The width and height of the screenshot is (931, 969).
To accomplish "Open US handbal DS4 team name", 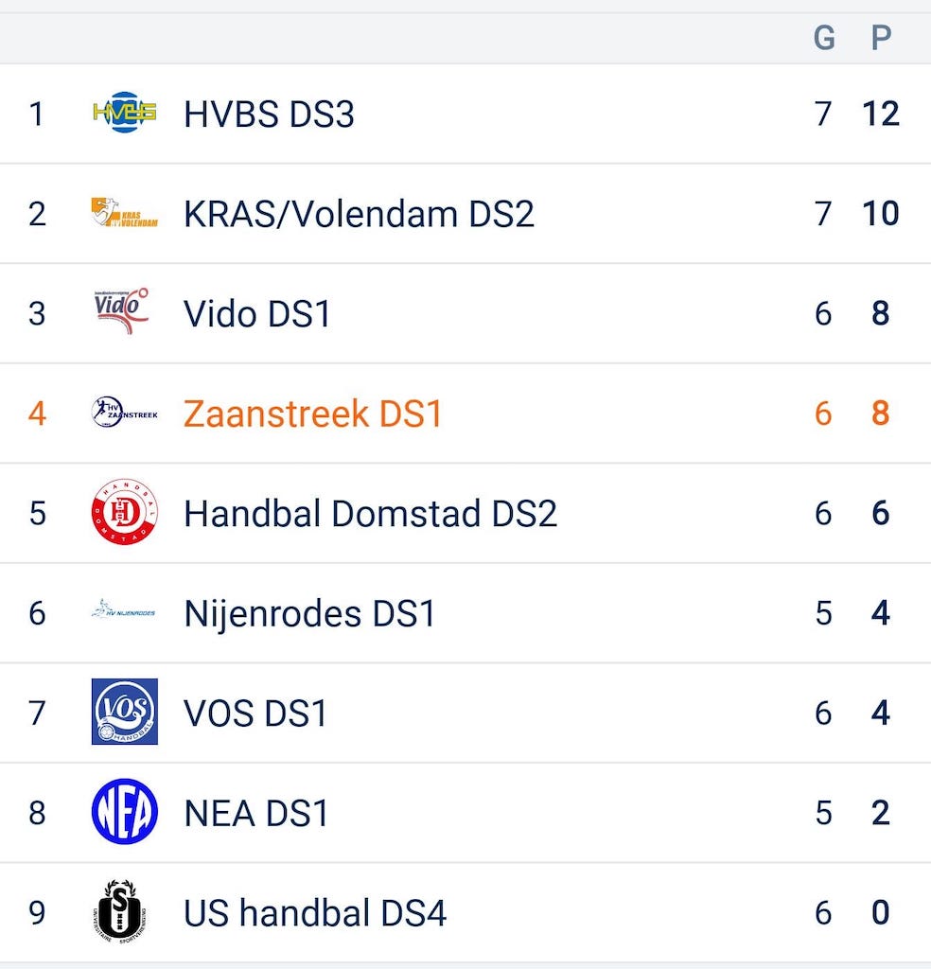I will [x=314, y=913].
